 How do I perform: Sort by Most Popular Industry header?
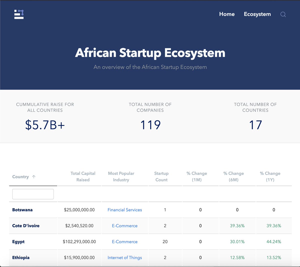tap(121, 176)
